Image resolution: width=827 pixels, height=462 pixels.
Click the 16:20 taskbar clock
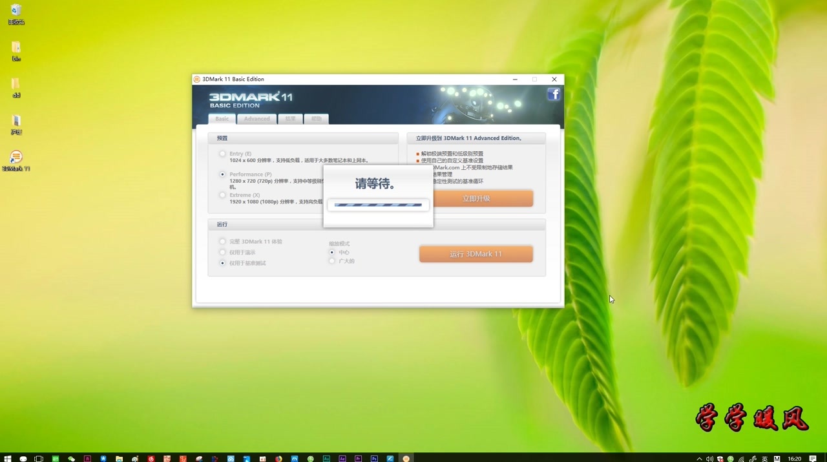click(x=795, y=459)
